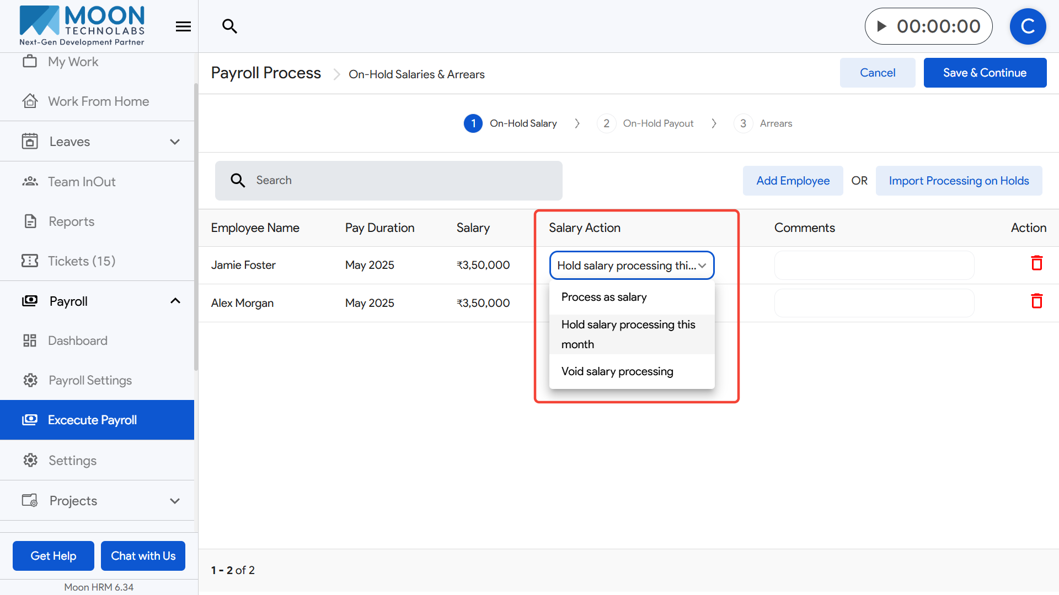
Task: Collapse the Payroll sidebar section
Action: pos(175,301)
